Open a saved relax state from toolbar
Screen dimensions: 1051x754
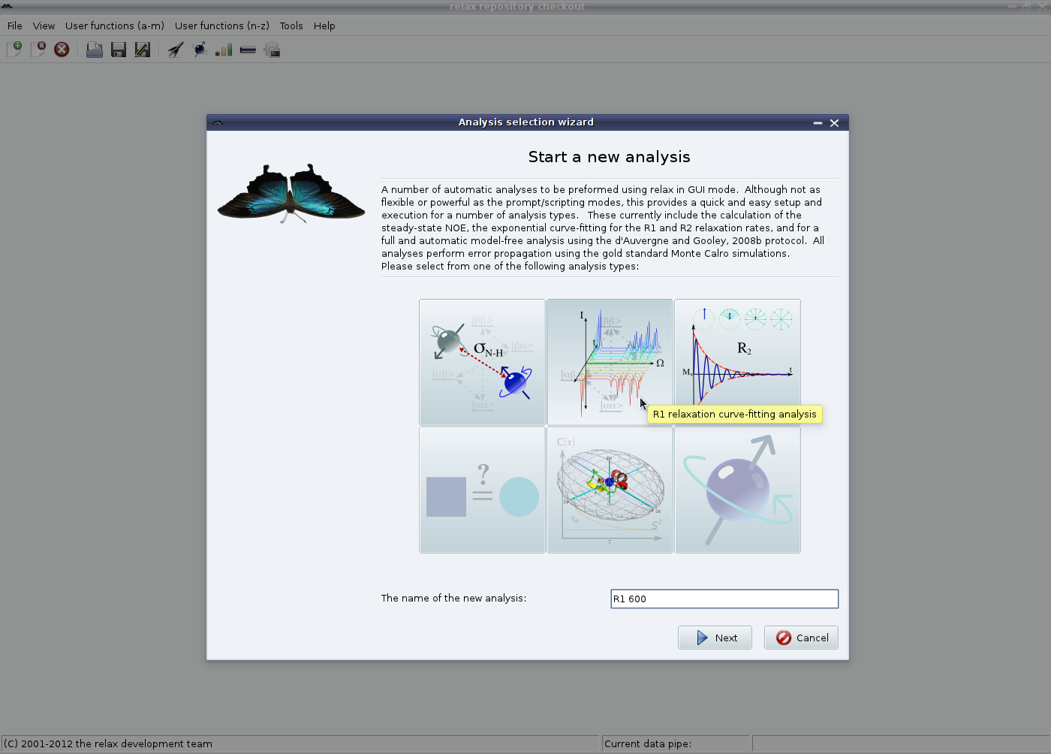pos(95,50)
